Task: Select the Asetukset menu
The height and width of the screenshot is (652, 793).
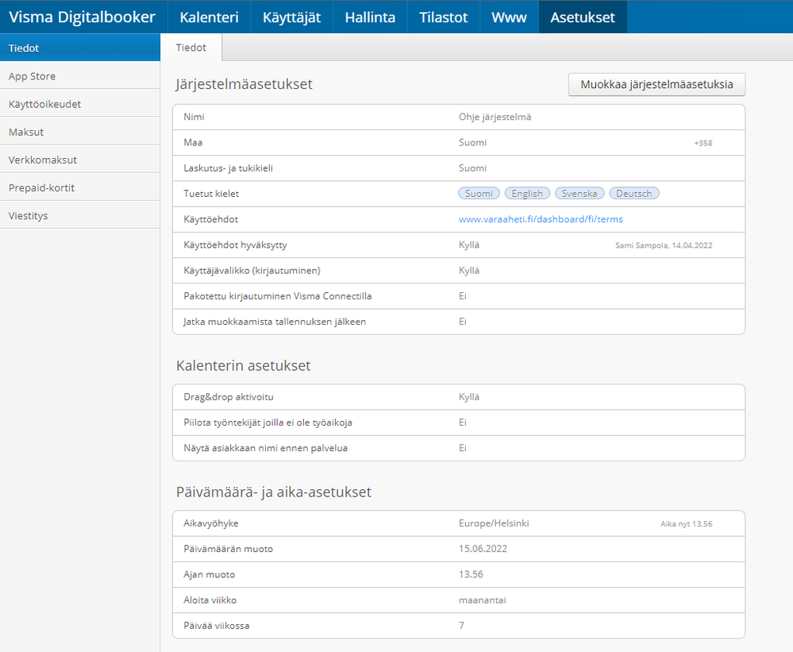Action: coord(583,17)
